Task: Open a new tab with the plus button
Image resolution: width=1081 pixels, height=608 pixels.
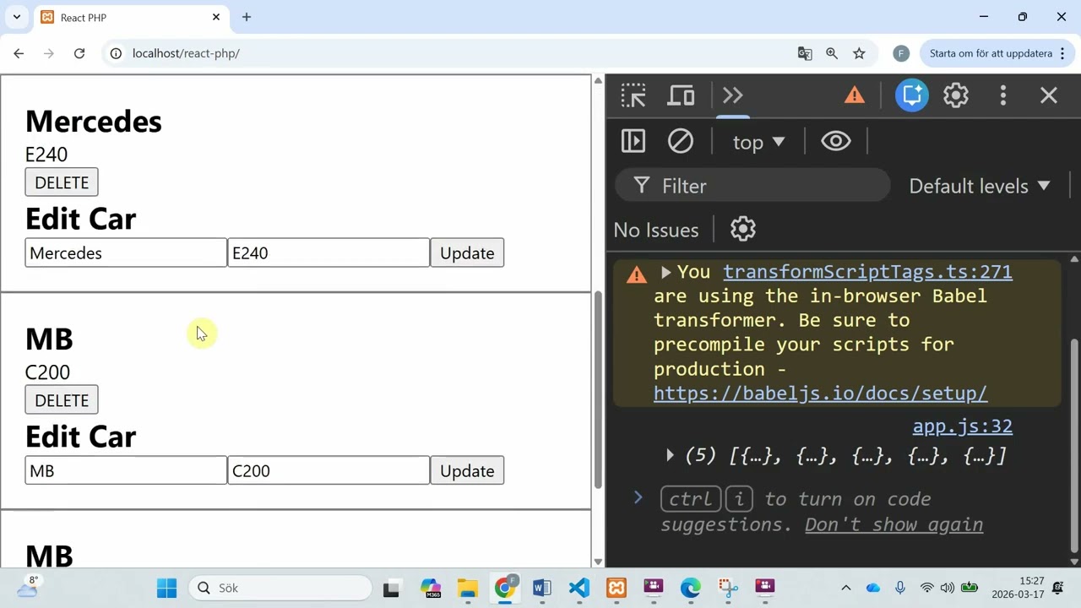Action: [x=247, y=17]
